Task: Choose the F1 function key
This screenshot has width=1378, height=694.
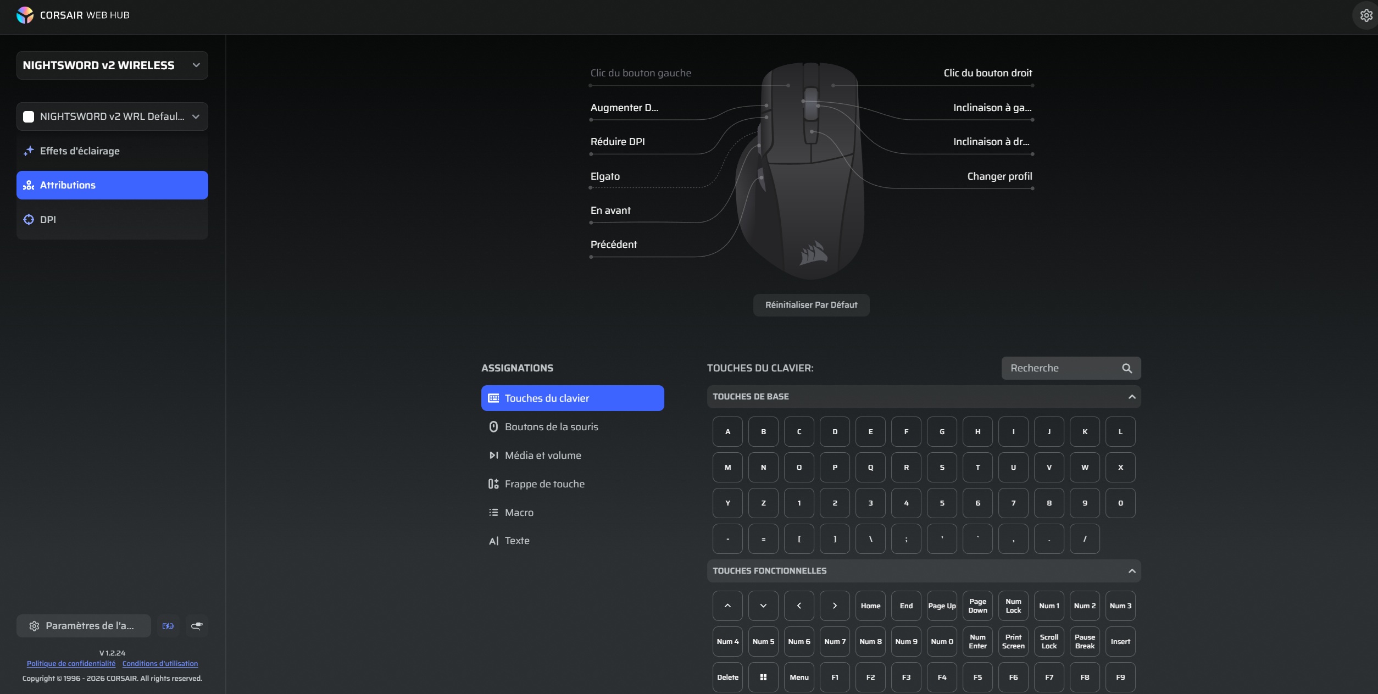Action: point(835,678)
